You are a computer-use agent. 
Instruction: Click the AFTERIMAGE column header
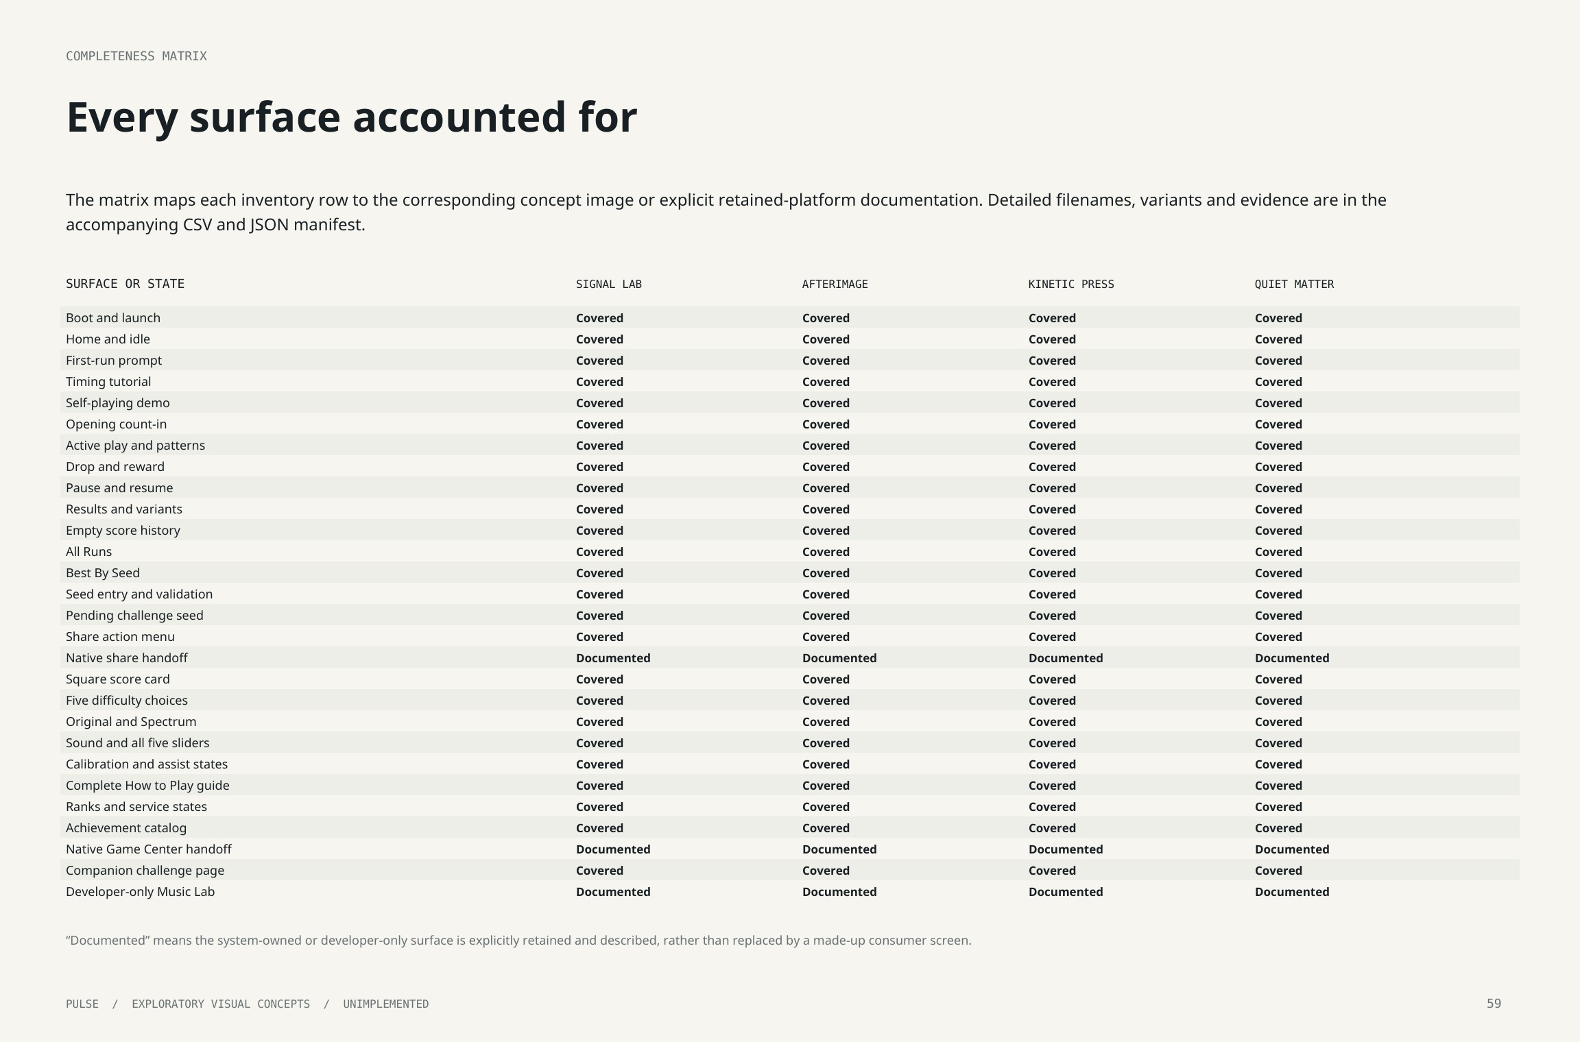click(x=835, y=284)
